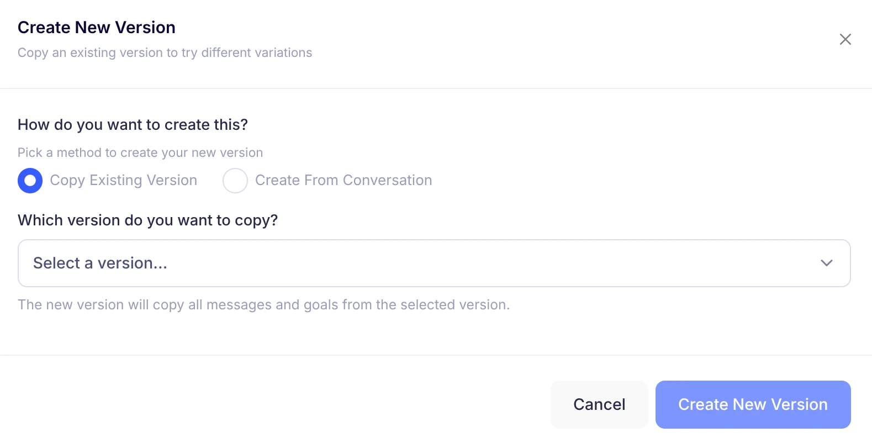Click the helper text about copying messages and goals
The height and width of the screenshot is (448, 872).
(x=263, y=304)
